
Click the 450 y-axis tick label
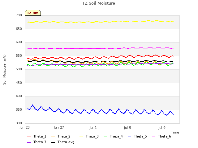point(19,83)
